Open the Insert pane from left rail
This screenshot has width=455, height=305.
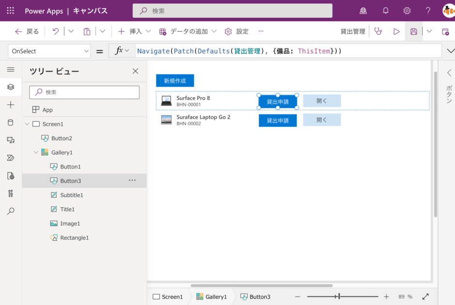coord(11,105)
